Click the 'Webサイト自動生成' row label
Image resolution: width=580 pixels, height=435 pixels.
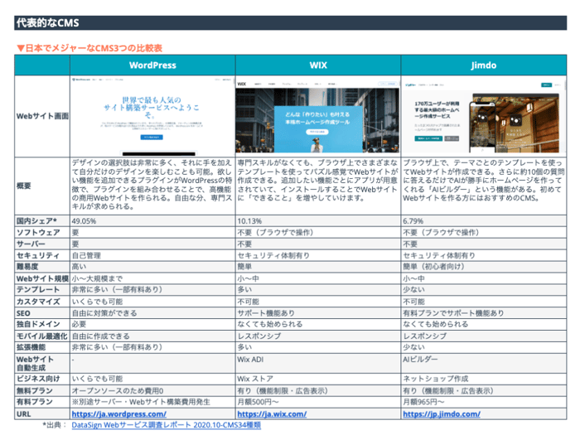tap(35, 363)
